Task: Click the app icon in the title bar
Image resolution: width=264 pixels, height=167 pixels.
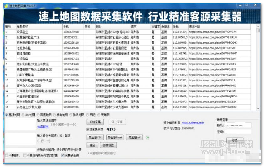Action: (6, 6)
